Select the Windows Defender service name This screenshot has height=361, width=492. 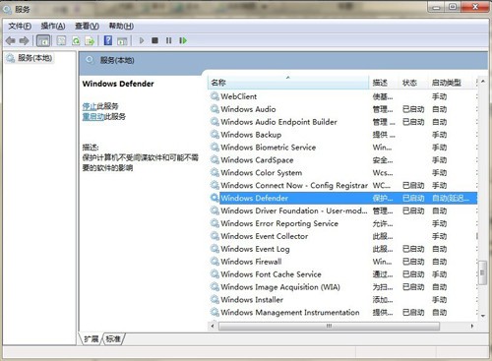point(255,198)
